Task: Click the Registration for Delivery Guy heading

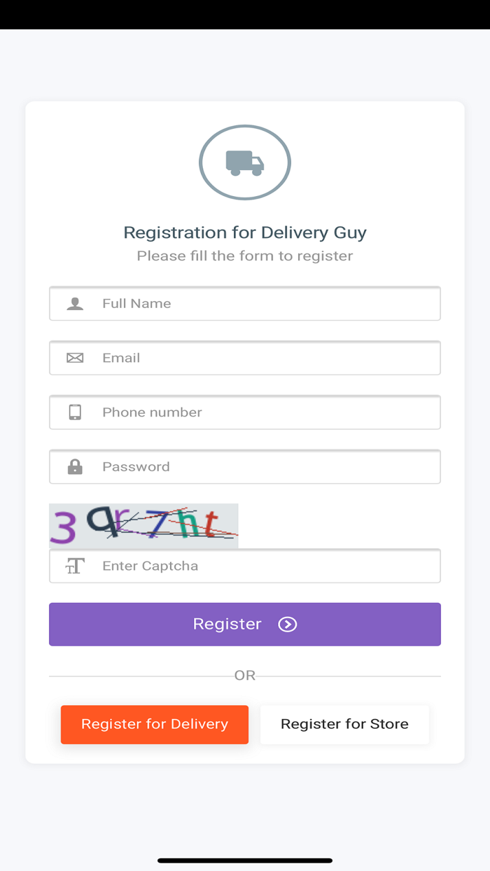Action: (245, 232)
